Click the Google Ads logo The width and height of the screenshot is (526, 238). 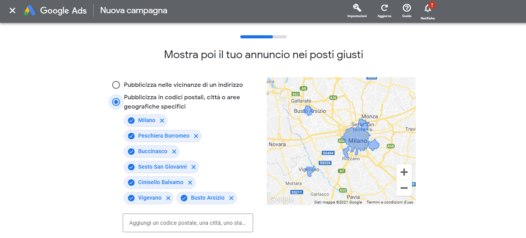tap(55, 10)
